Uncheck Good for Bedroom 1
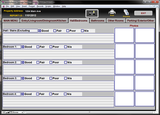The height and width of the screenshot is (115, 160). pos(23,47)
